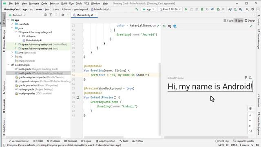Click the interactive preview layers icon
The image size is (261, 147).
(x=175, y=26)
